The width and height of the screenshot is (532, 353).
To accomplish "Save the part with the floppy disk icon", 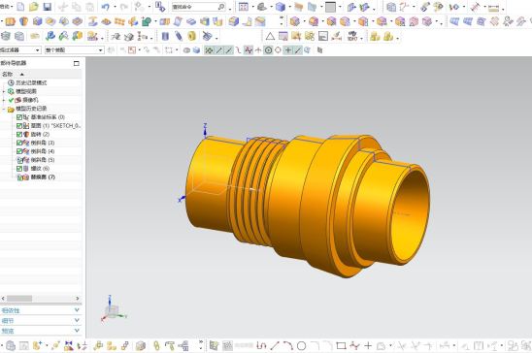I will coord(48,7).
